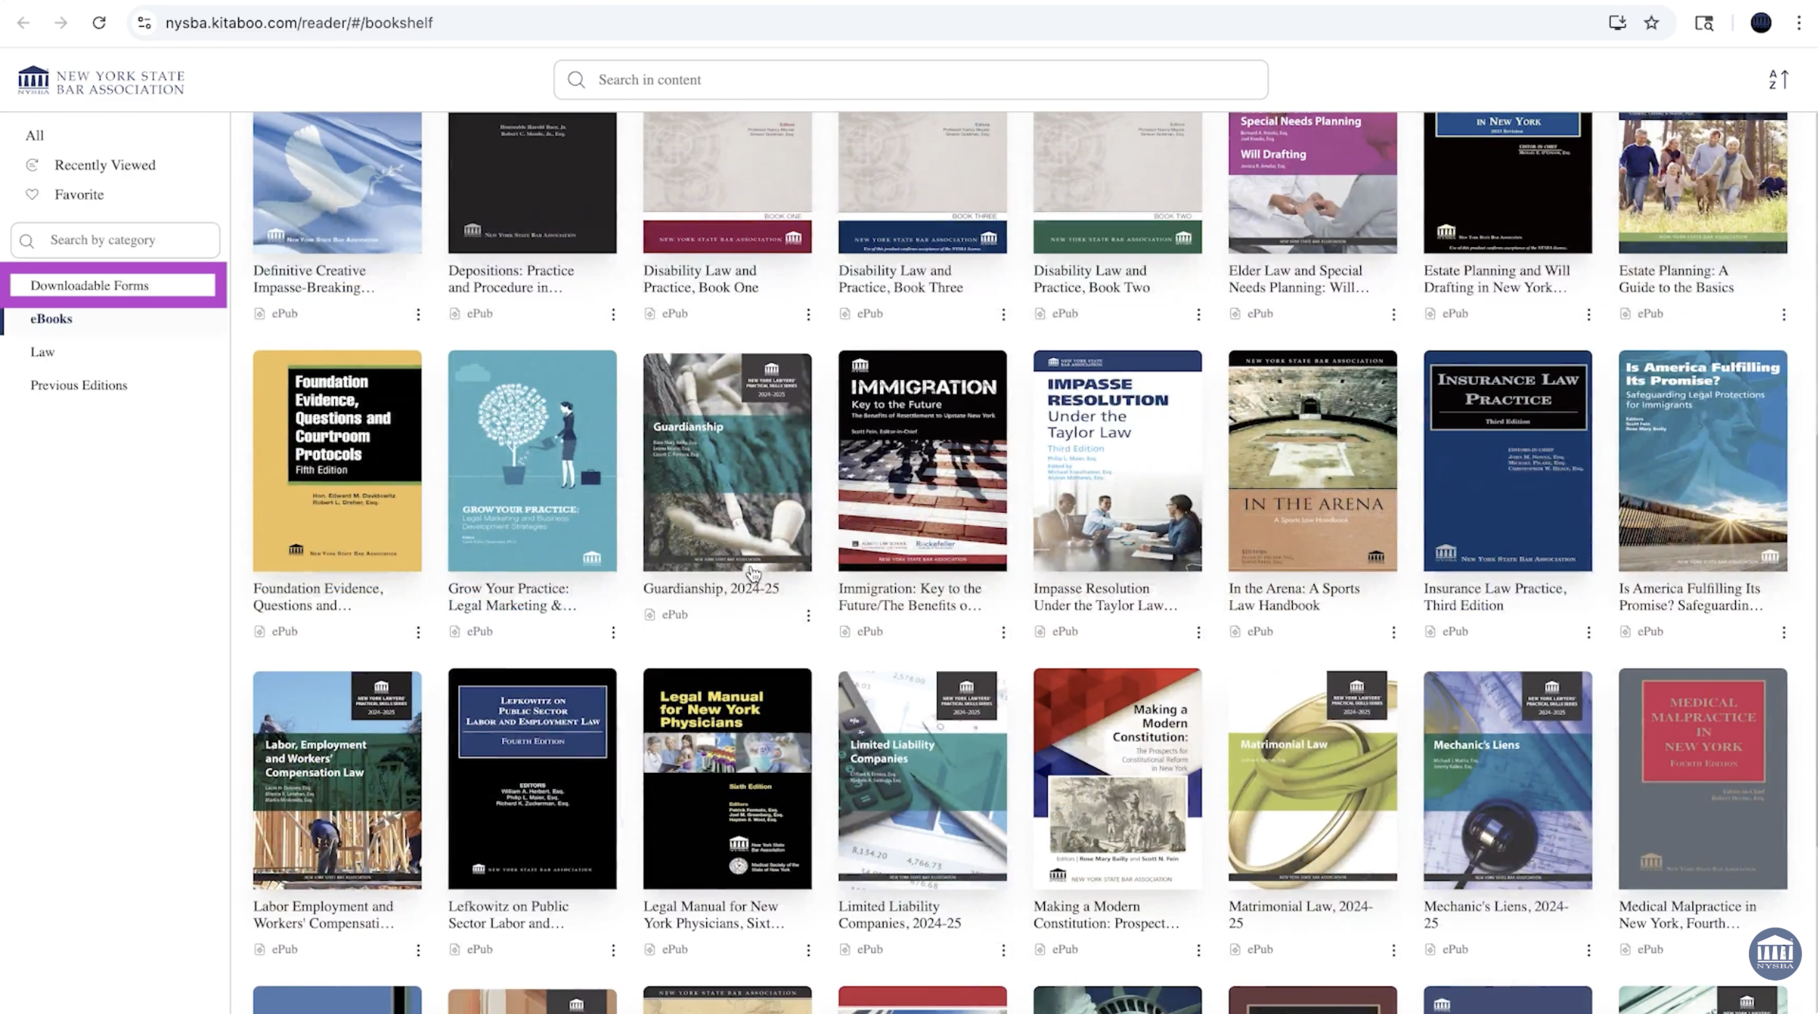Click the install app icon in the address bar

pyautogui.click(x=1617, y=23)
